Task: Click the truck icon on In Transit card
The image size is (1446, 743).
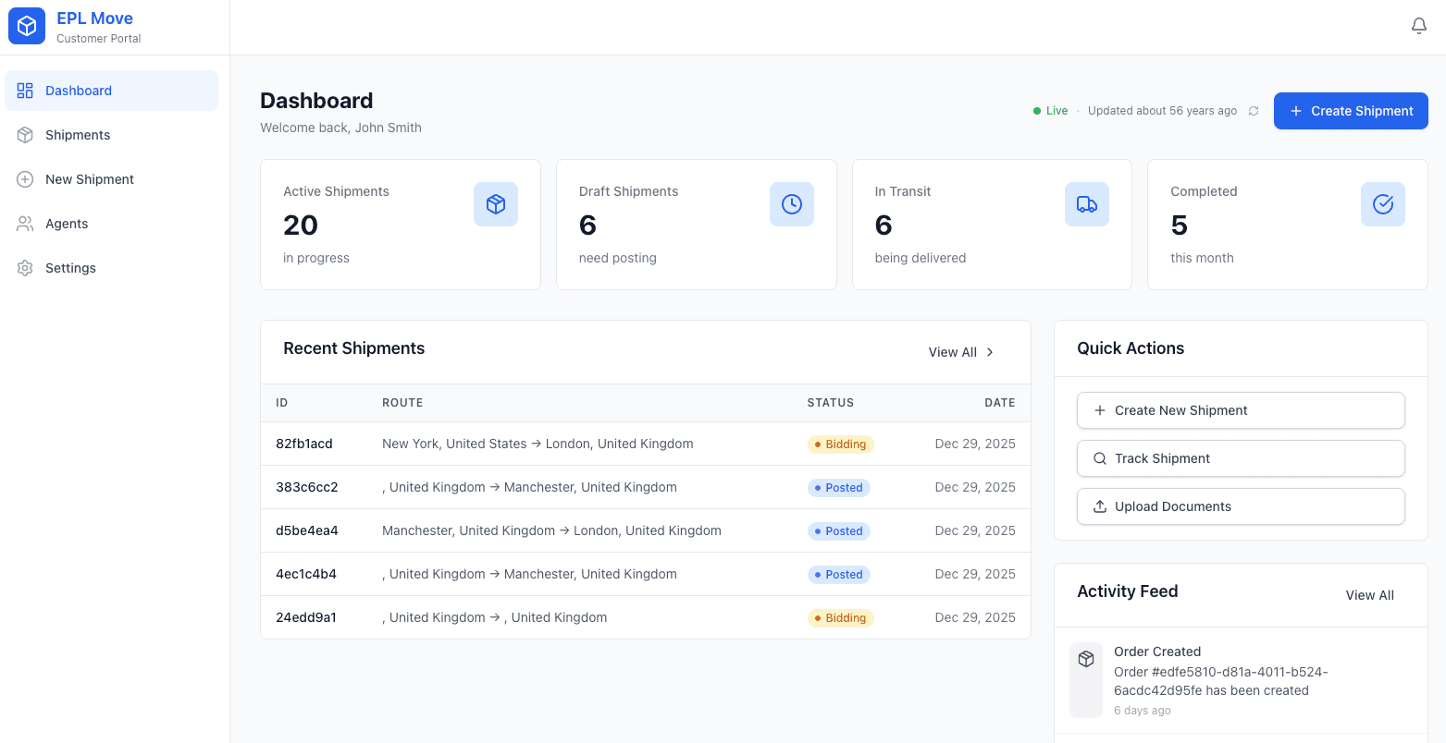Action: (1086, 203)
